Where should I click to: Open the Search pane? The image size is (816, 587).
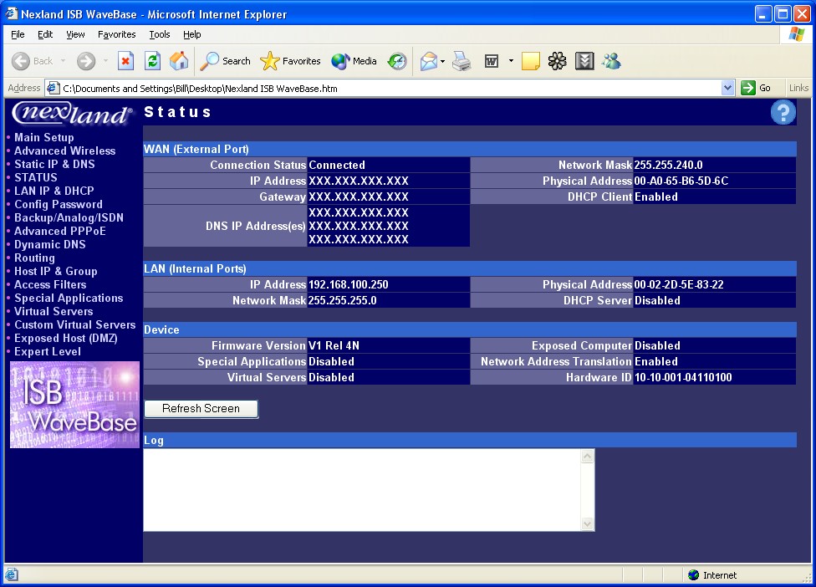coord(226,61)
